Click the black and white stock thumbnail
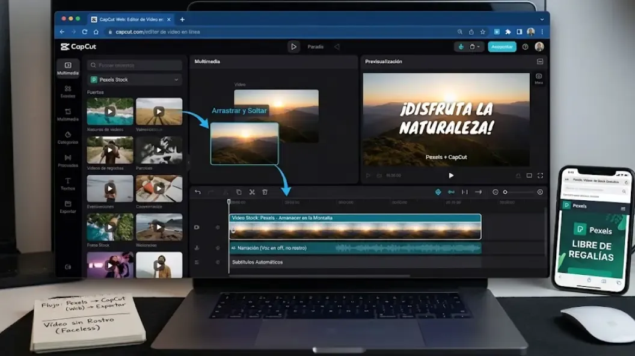This screenshot has height=356, width=635. click(159, 150)
